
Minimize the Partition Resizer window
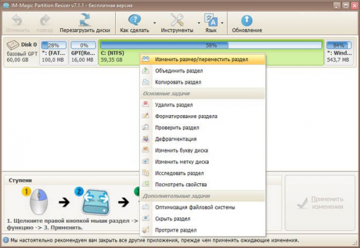(x=337, y=5)
